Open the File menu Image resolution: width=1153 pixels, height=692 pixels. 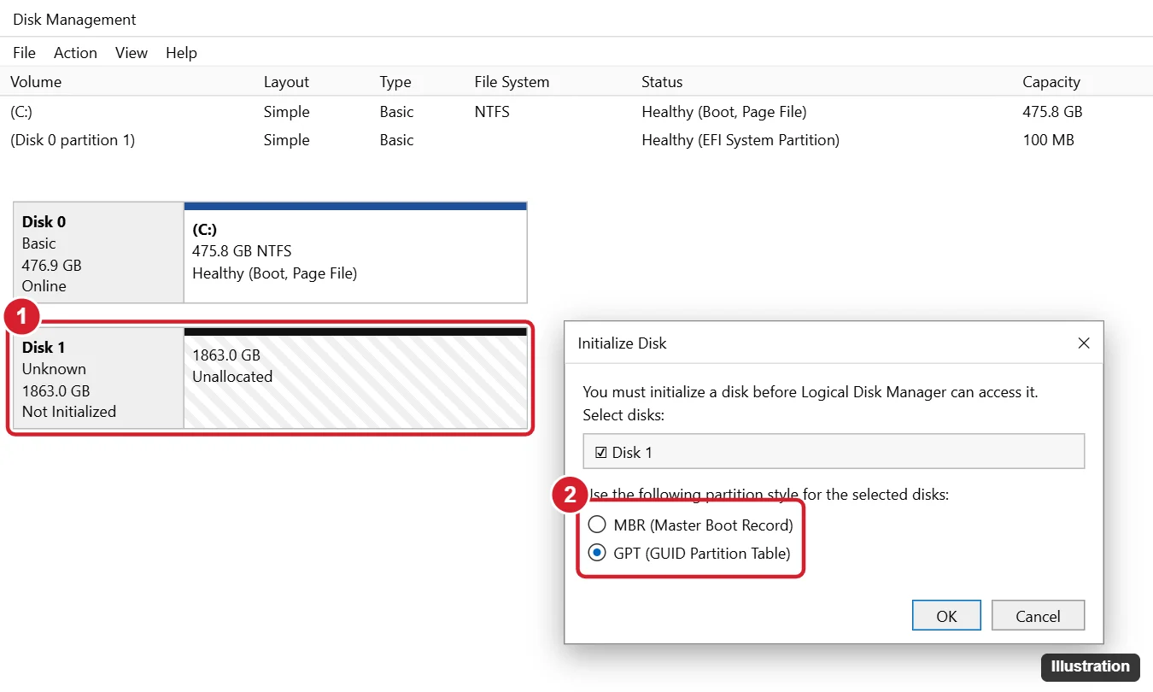coord(24,53)
